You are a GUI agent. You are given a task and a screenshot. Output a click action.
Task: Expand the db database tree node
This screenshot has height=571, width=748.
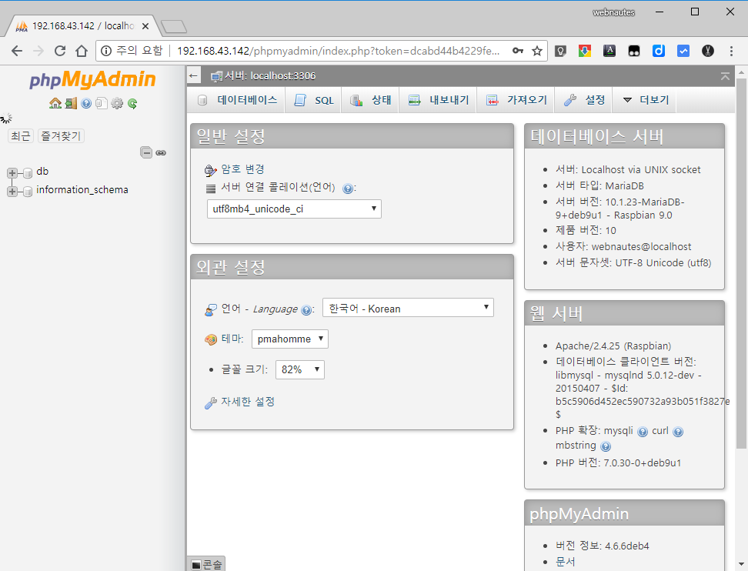tap(12, 172)
